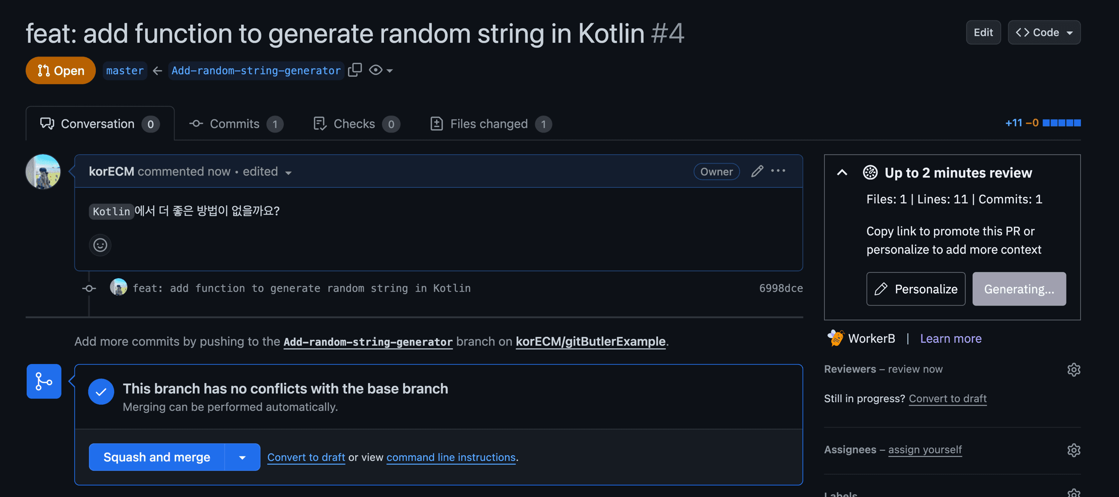Open the comment three-dot options menu
The height and width of the screenshot is (497, 1119).
778,171
